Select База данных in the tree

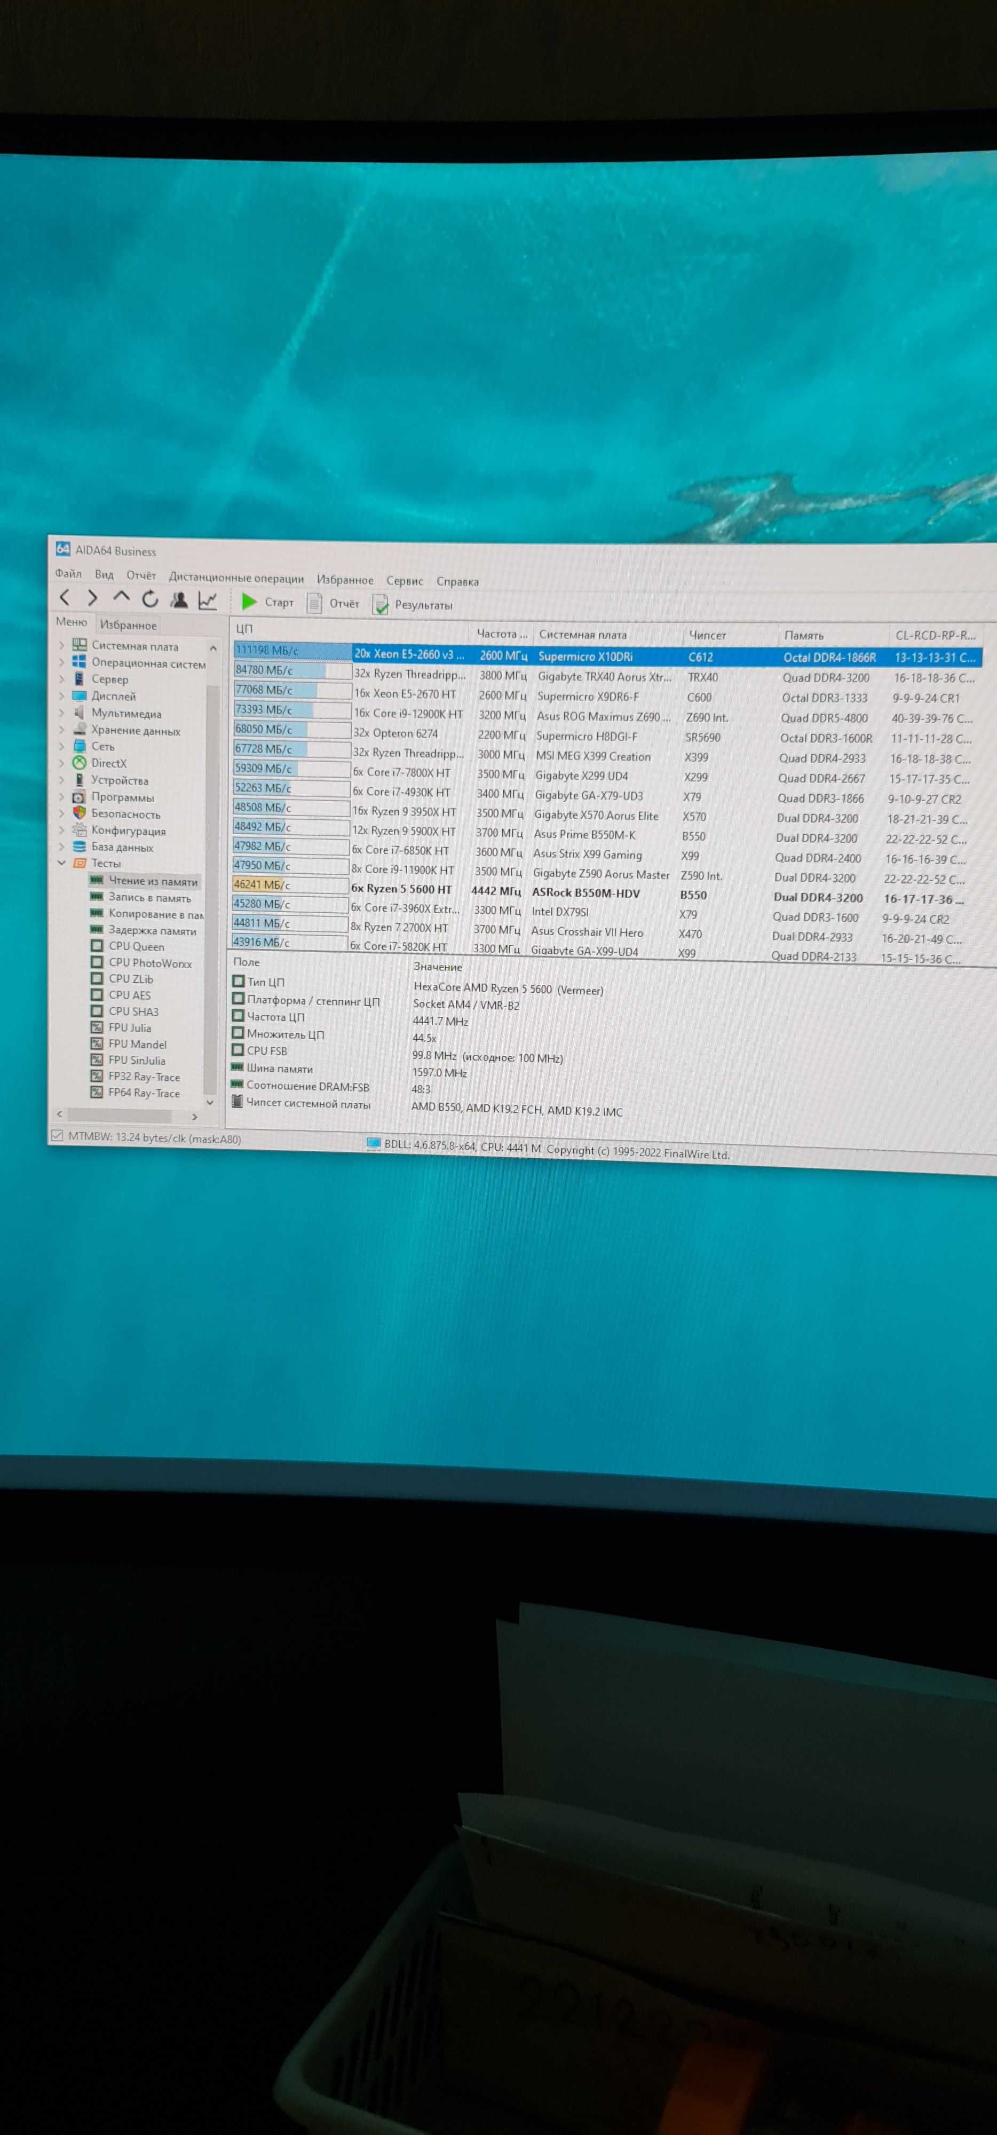[x=122, y=847]
